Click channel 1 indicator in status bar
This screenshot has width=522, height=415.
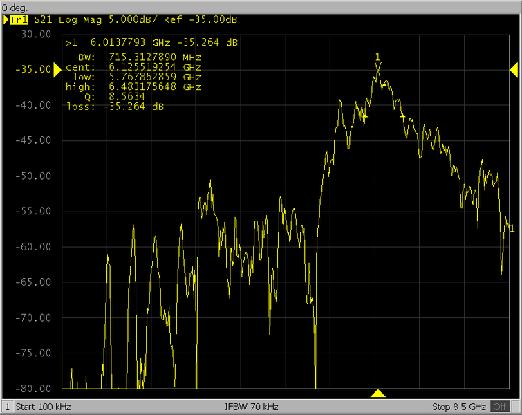coord(8,406)
